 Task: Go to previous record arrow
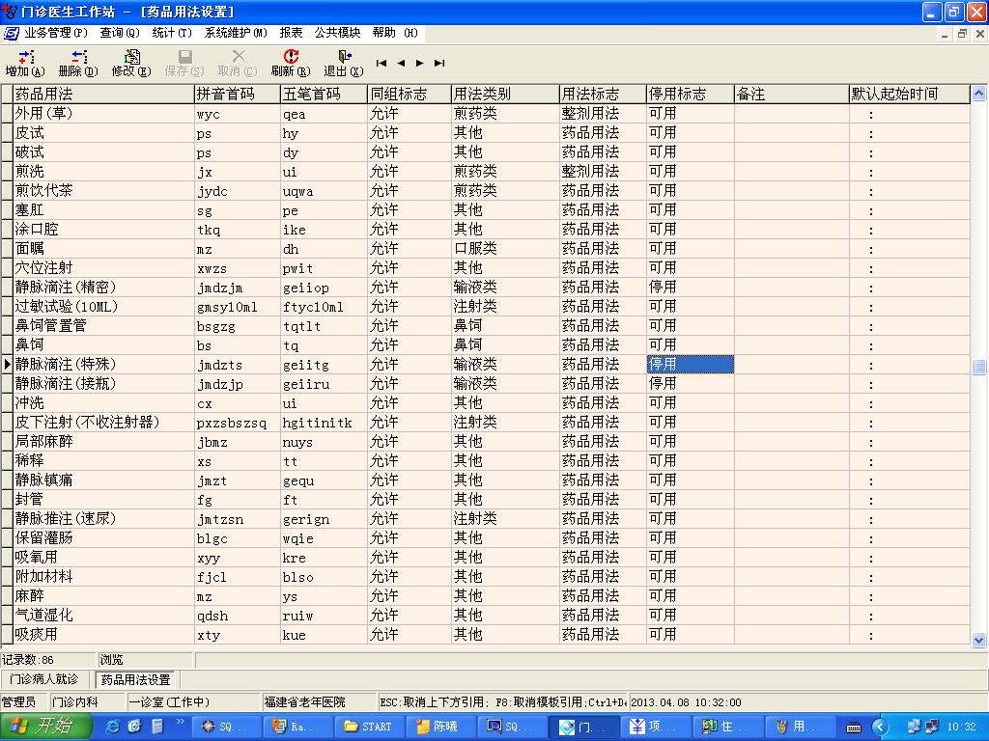[401, 63]
